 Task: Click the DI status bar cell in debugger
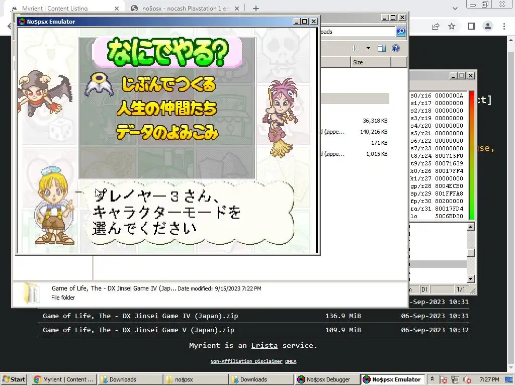[x=424, y=289]
